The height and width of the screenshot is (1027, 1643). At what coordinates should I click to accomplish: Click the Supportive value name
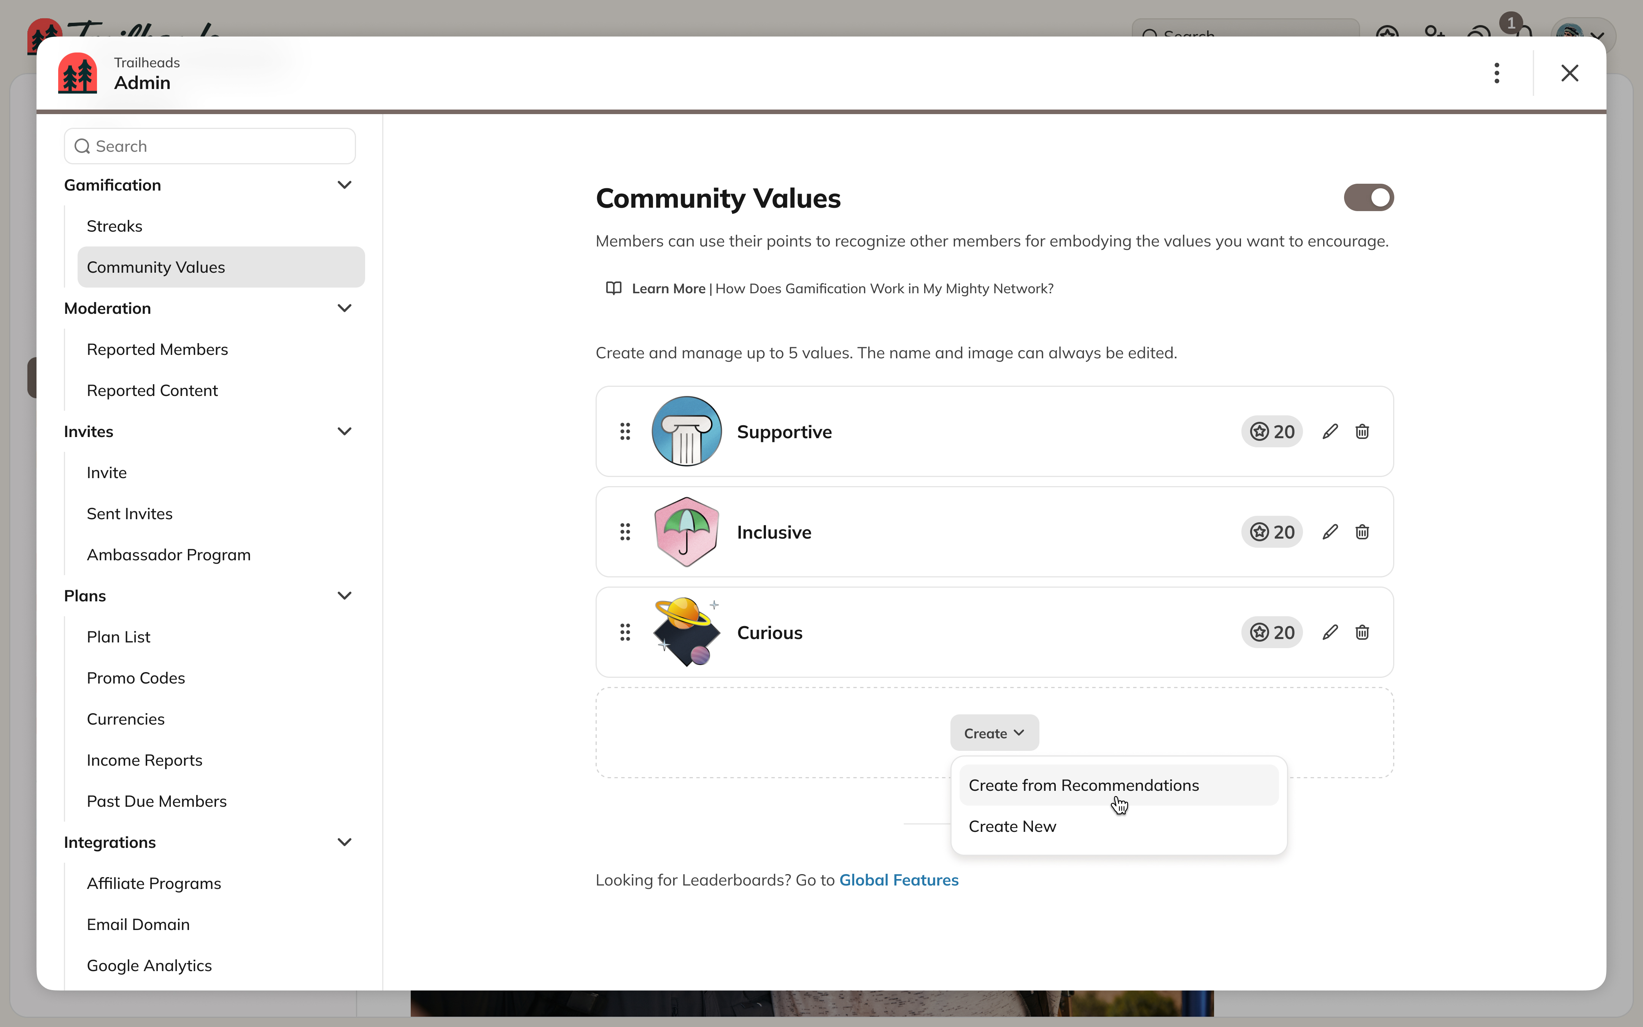coord(784,432)
